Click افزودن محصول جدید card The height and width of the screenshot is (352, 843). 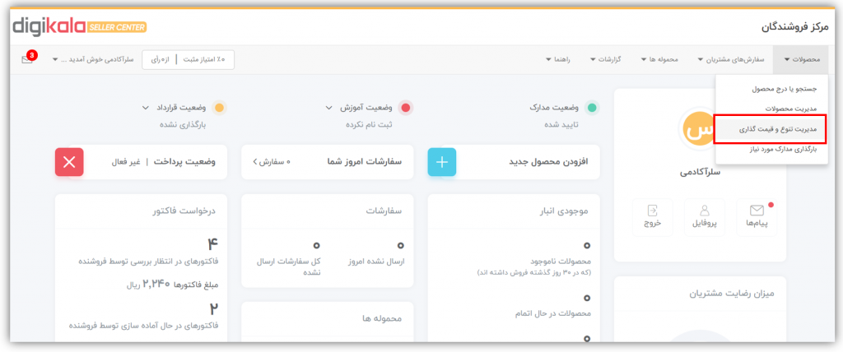click(x=514, y=162)
